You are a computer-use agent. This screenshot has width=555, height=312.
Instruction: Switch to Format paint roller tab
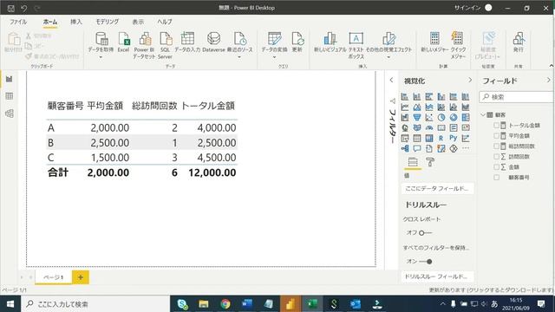[430, 162]
